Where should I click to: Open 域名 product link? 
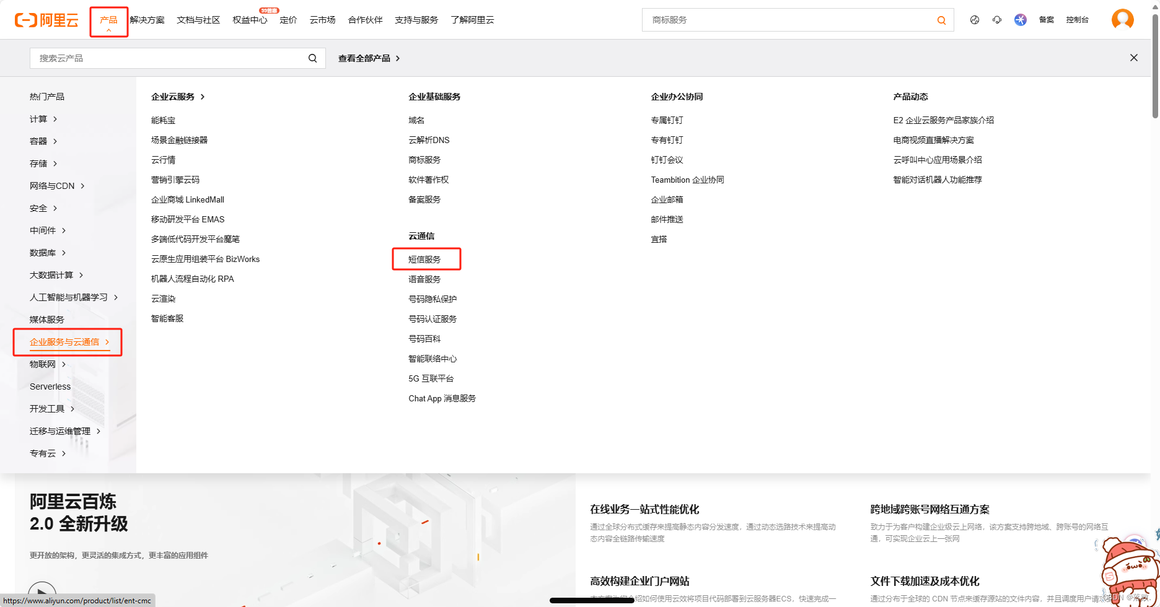(416, 120)
